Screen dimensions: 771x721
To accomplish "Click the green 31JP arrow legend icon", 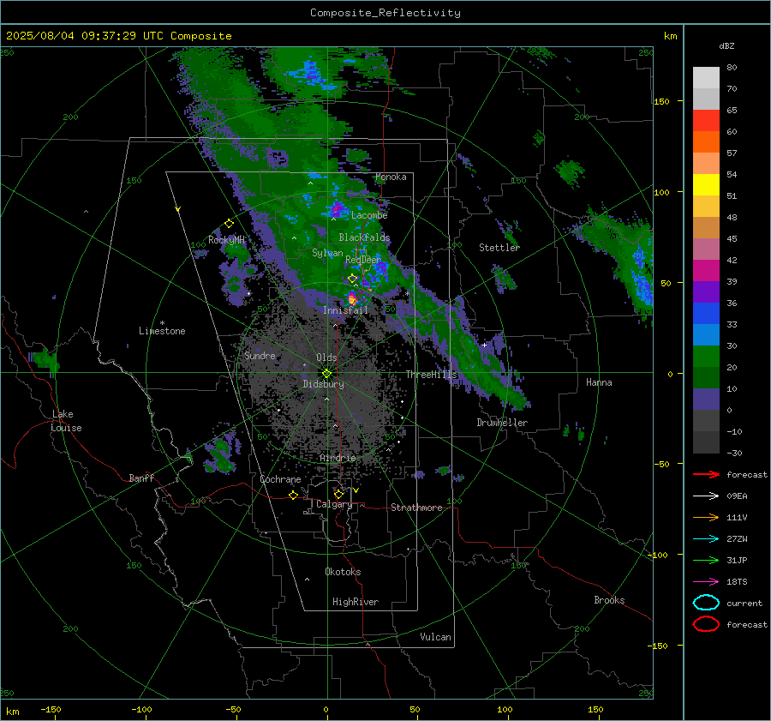I will tap(706, 560).
